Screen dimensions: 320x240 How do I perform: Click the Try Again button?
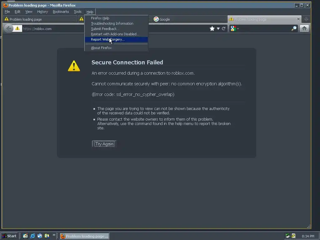click(x=104, y=144)
